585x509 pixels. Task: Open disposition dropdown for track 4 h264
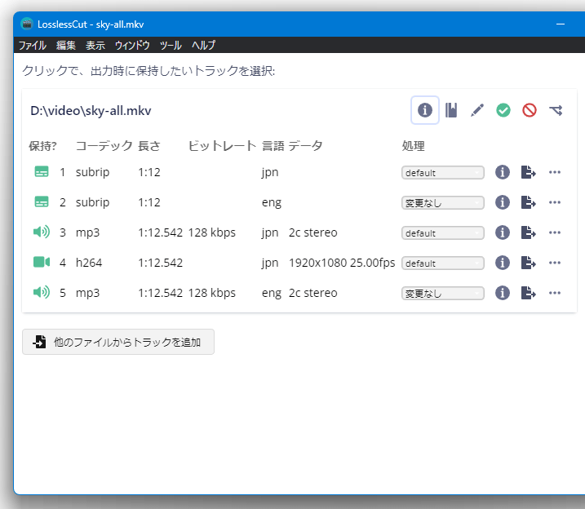443,263
